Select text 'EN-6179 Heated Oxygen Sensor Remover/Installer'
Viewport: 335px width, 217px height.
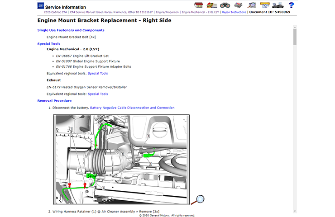tap(87, 87)
